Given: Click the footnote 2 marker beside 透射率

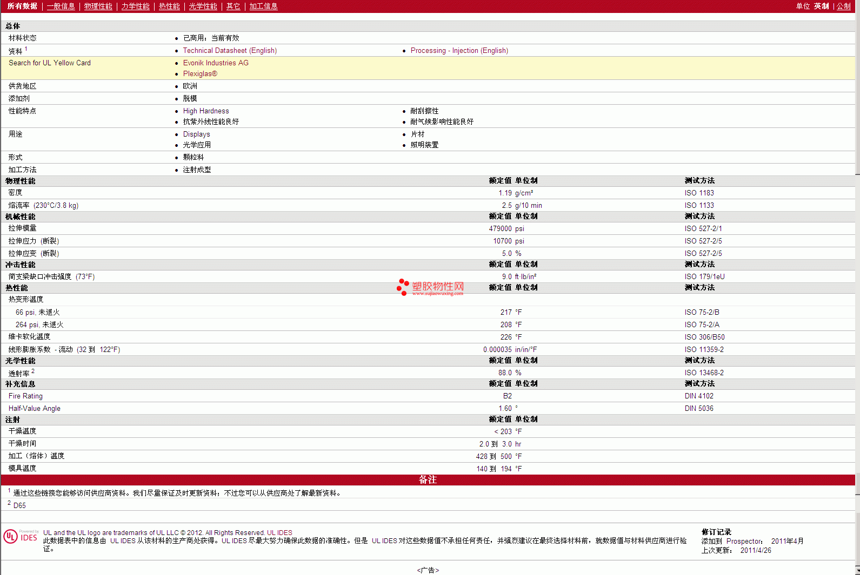Looking at the screenshot, I should [x=33, y=371].
